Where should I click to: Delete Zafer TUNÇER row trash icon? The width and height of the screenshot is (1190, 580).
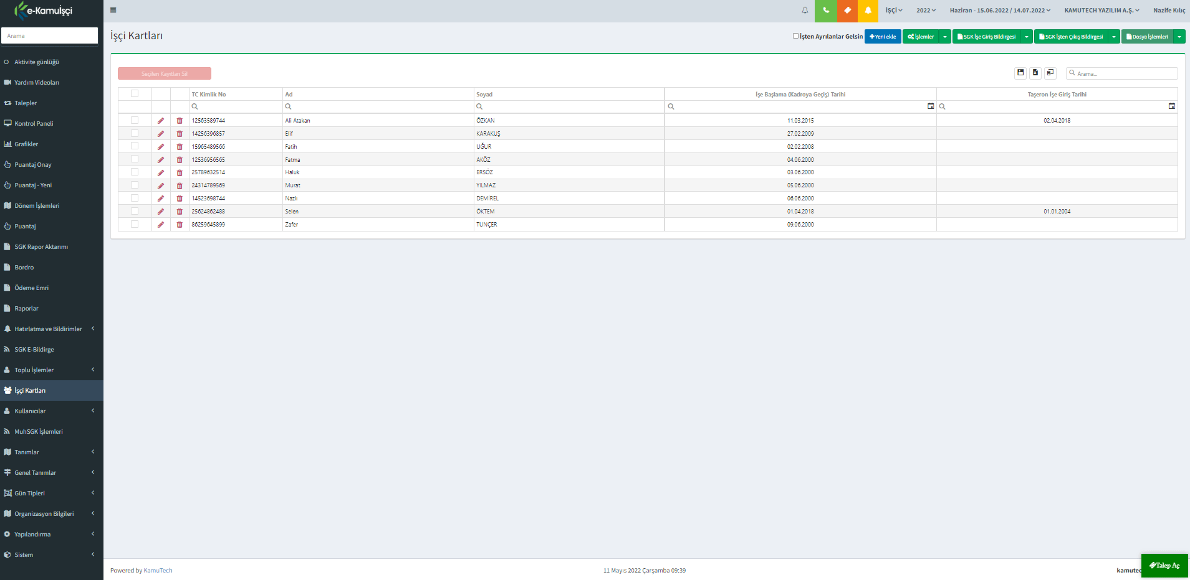point(180,225)
